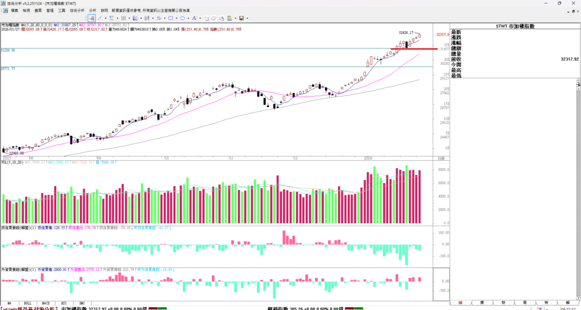
Task: Open the 工具 menu
Action: (62, 10)
